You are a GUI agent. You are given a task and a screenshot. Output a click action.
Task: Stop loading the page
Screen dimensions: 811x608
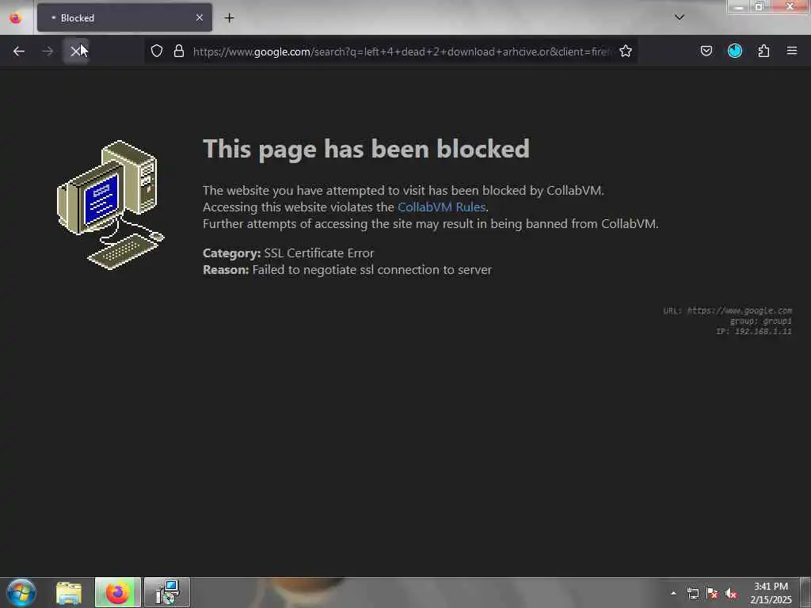76,51
